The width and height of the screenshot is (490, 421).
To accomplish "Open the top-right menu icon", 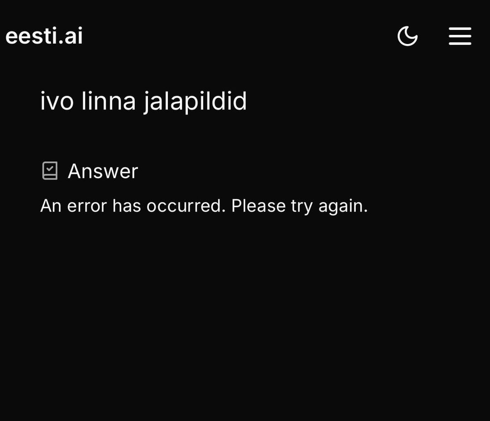I will point(460,36).
